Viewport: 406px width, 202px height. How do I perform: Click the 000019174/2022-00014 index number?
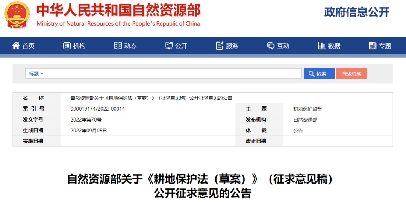(x=97, y=109)
